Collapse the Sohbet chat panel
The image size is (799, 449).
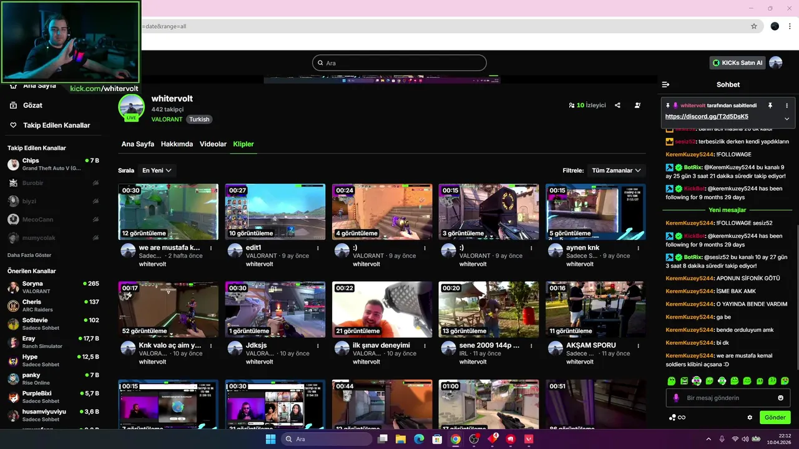[x=665, y=84]
